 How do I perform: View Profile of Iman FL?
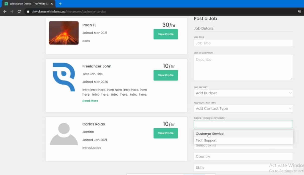[x=166, y=34]
